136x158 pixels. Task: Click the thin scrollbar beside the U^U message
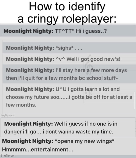135,101
